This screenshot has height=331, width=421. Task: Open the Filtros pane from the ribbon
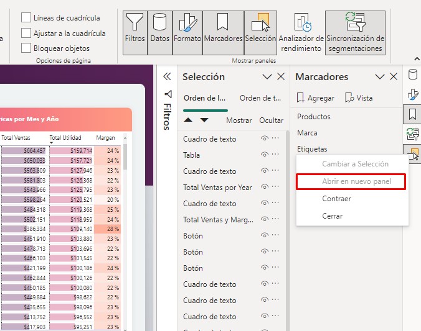point(135,33)
